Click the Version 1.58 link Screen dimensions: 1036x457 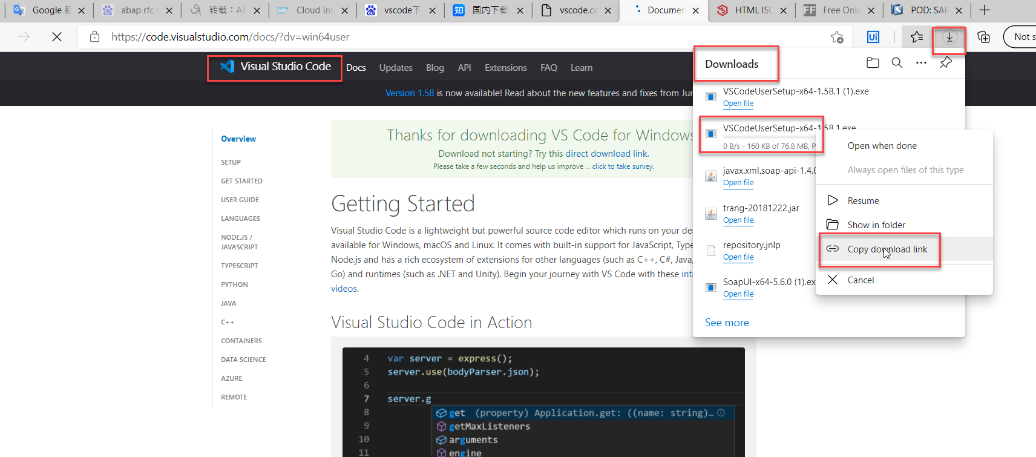(410, 93)
